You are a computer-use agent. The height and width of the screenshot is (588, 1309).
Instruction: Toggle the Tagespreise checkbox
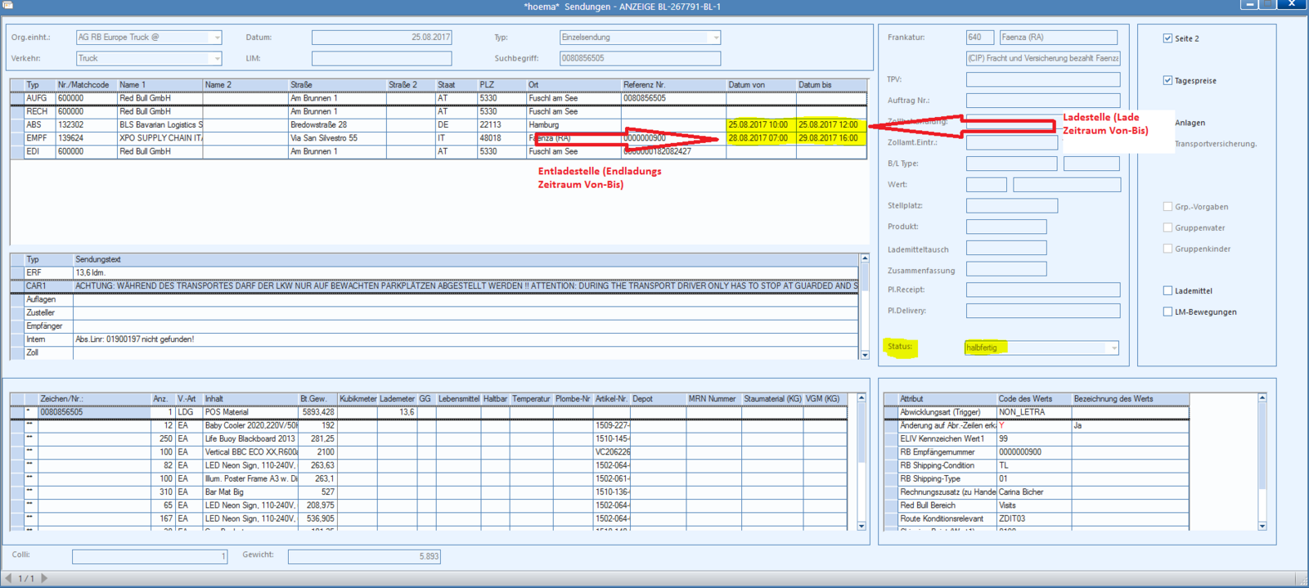(1167, 80)
